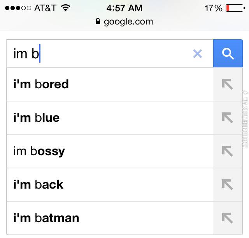Tap the Wi-Fi icon in status bar
The image size is (249, 238).
tap(65, 8)
